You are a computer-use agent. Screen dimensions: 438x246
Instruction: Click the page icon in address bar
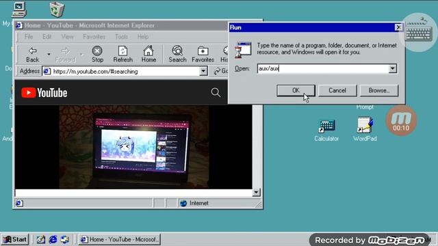pos(47,71)
